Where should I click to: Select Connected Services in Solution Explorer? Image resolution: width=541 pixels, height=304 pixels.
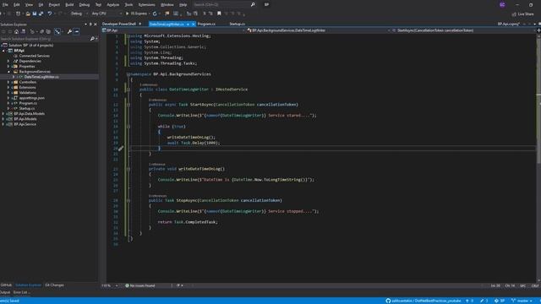(x=34, y=56)
